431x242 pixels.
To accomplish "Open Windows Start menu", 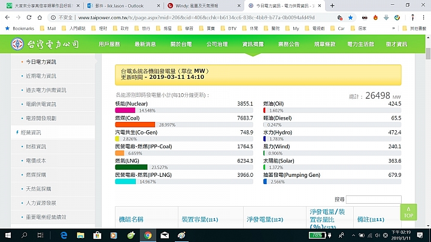I will (8, 235).
